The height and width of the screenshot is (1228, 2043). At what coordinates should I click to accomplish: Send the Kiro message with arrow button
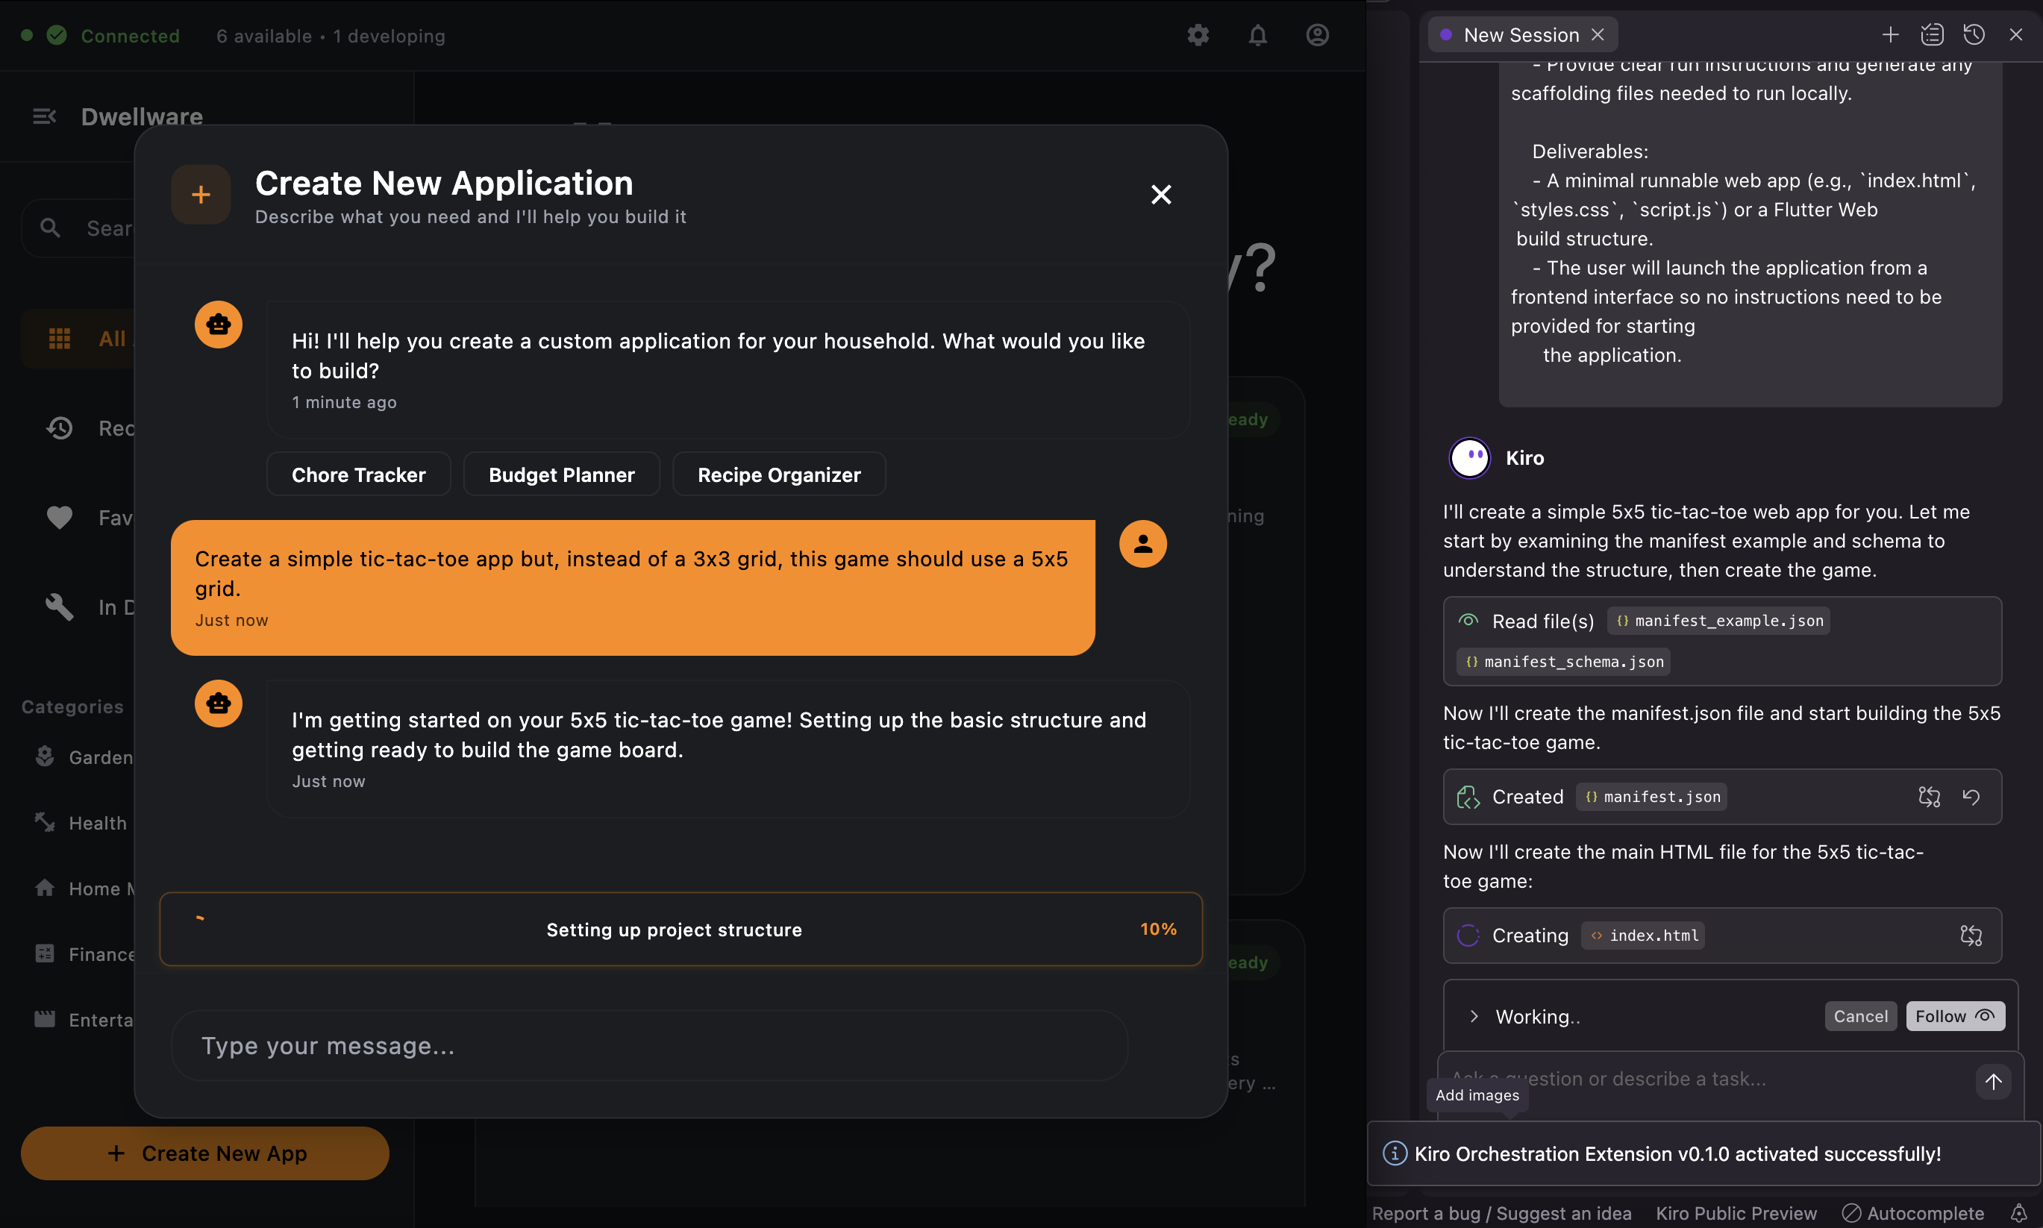tap(1992, 1082)
